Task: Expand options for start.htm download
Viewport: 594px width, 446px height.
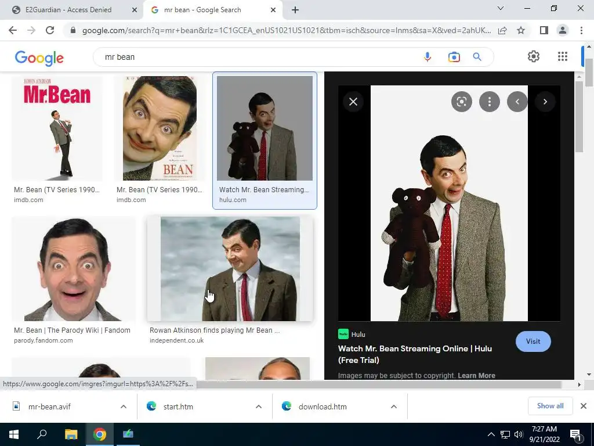Action: (x=259, y=407)
